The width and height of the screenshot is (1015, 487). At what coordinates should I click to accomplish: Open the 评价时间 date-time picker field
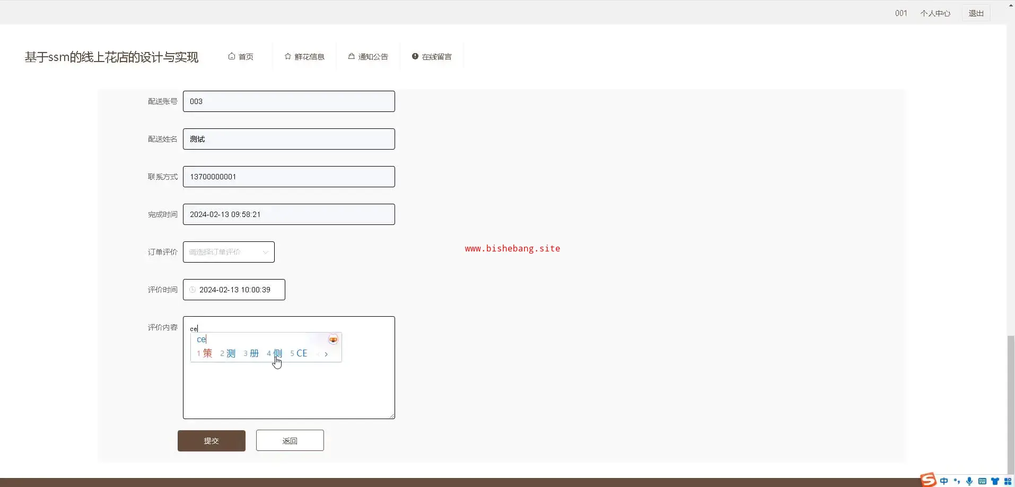point(234,290)
